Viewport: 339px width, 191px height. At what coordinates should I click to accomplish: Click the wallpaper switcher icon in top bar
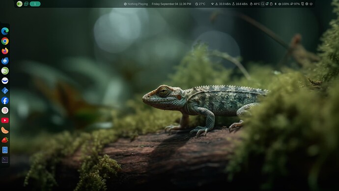(x=26, y=4)
